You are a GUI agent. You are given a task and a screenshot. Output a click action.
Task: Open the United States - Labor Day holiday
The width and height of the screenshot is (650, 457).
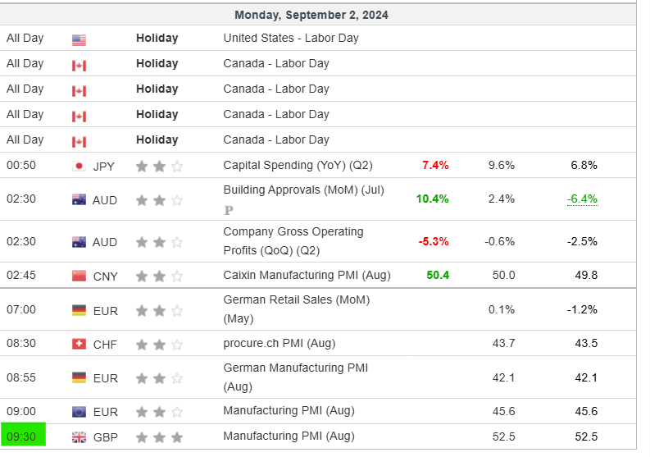[x=290, y=38]
